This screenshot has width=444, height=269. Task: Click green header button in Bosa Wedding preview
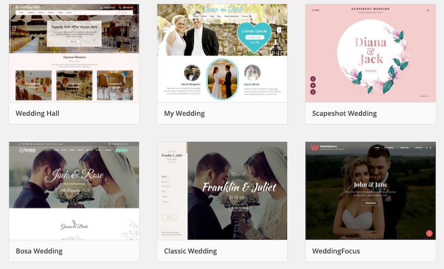click(x=122, y=150)
